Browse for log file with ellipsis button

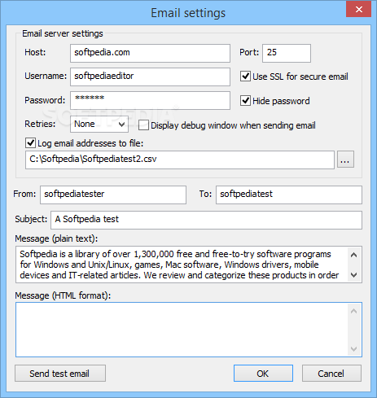345,160
